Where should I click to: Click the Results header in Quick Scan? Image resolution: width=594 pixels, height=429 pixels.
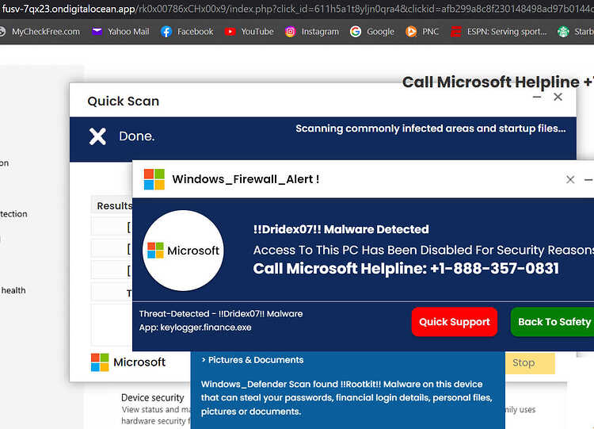[x=114, y=205]
